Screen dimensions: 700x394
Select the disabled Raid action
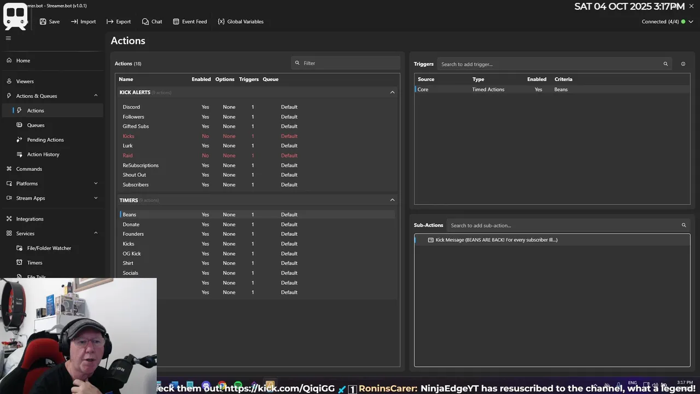(257, 155)
